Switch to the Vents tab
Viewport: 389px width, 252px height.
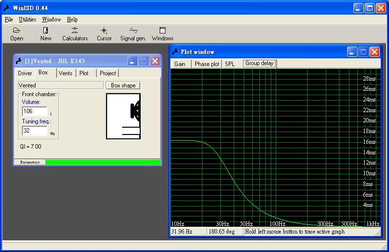pos(65,73)
